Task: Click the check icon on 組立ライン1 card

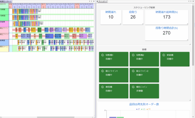Action: click(103, 71)
